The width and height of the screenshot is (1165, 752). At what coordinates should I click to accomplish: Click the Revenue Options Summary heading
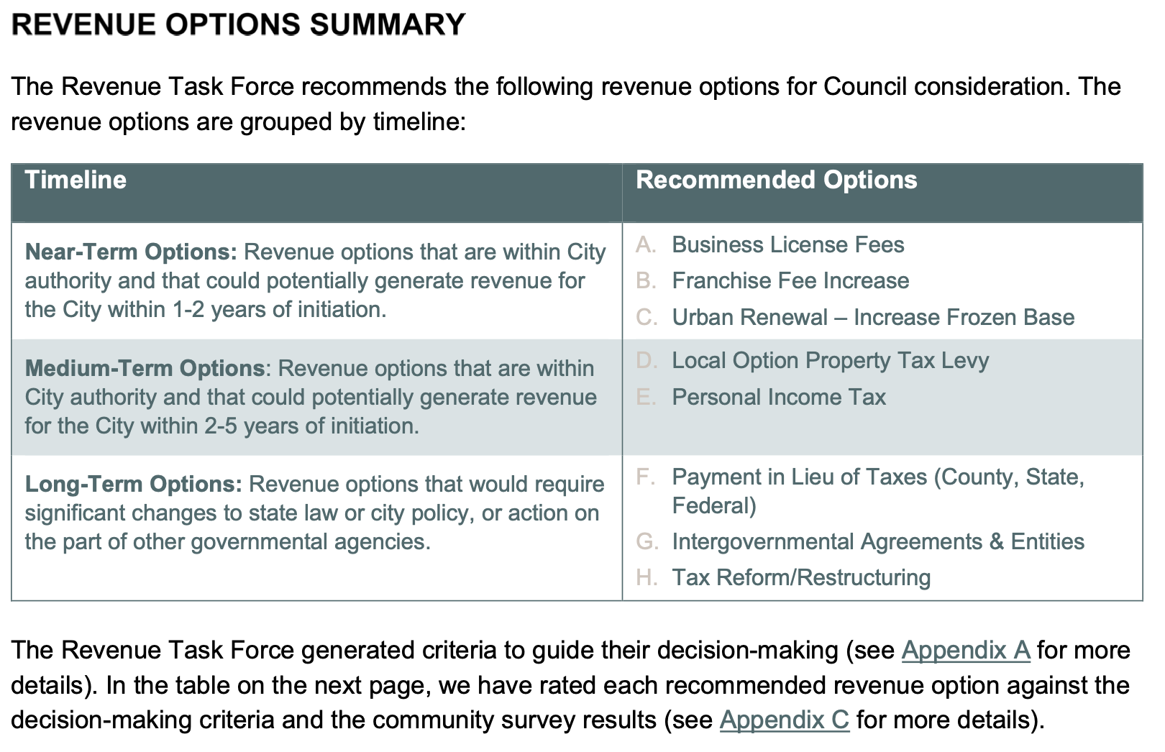coord(238,24)
